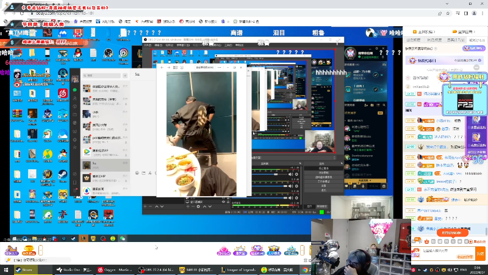Move source down arrow in OBS sources
Viewport: 488px width, 275px height.
210,207
